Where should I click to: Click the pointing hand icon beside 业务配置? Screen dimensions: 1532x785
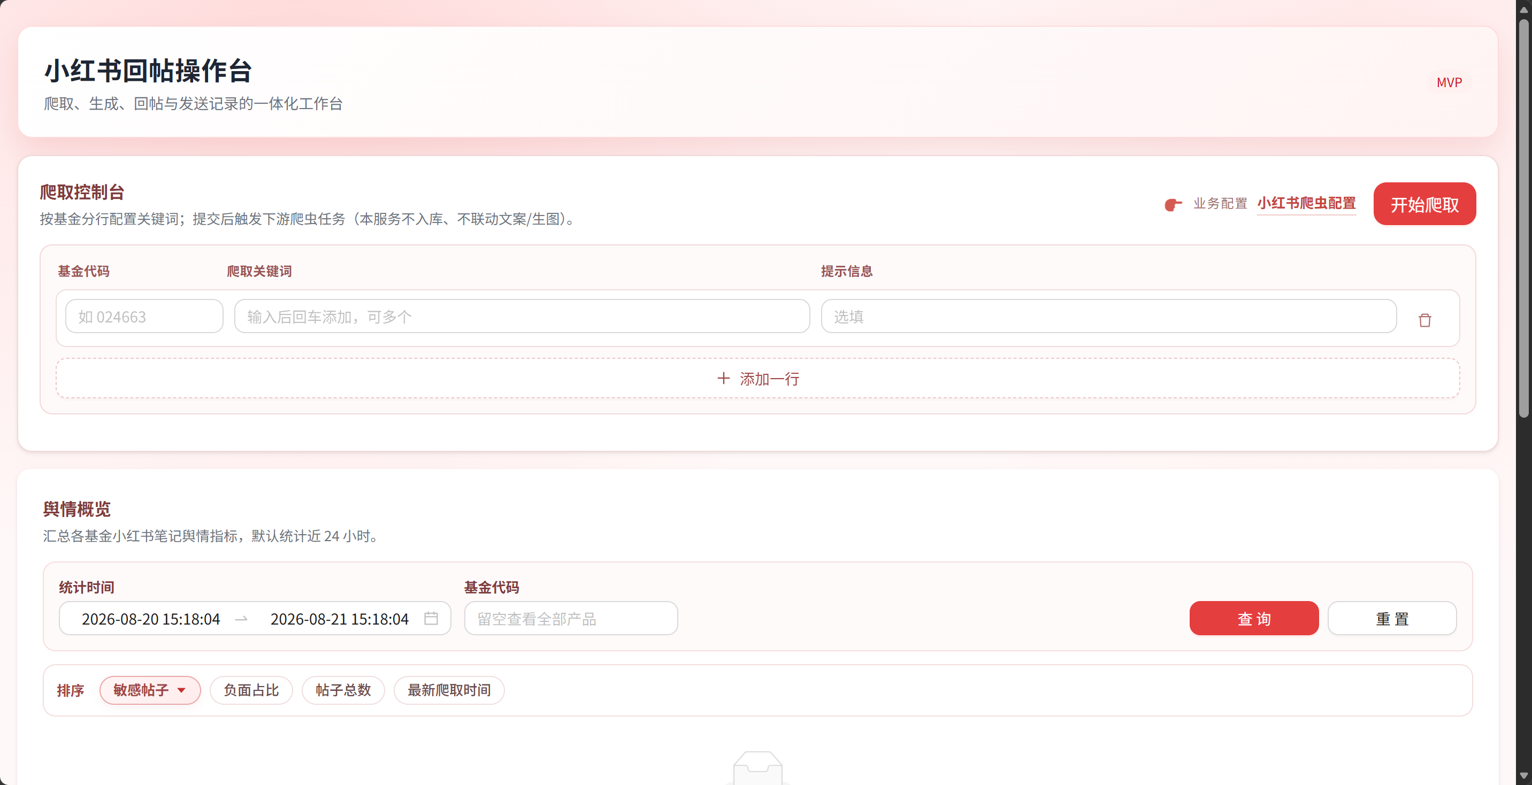click(1173, 204)
